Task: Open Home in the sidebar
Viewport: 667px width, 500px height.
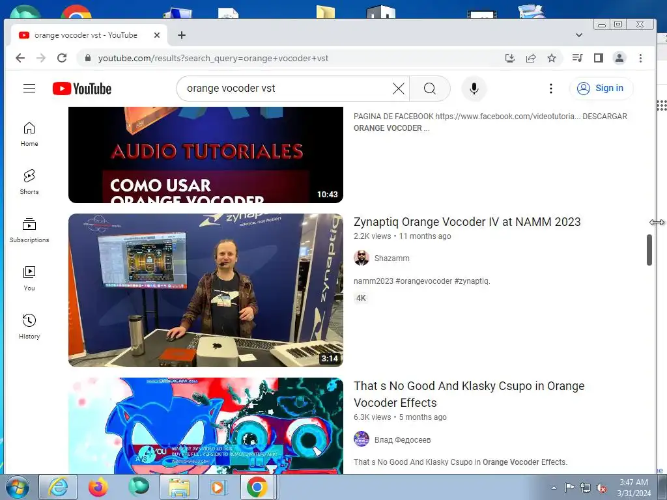Action: pyautogui.click(x=29, y=134)
